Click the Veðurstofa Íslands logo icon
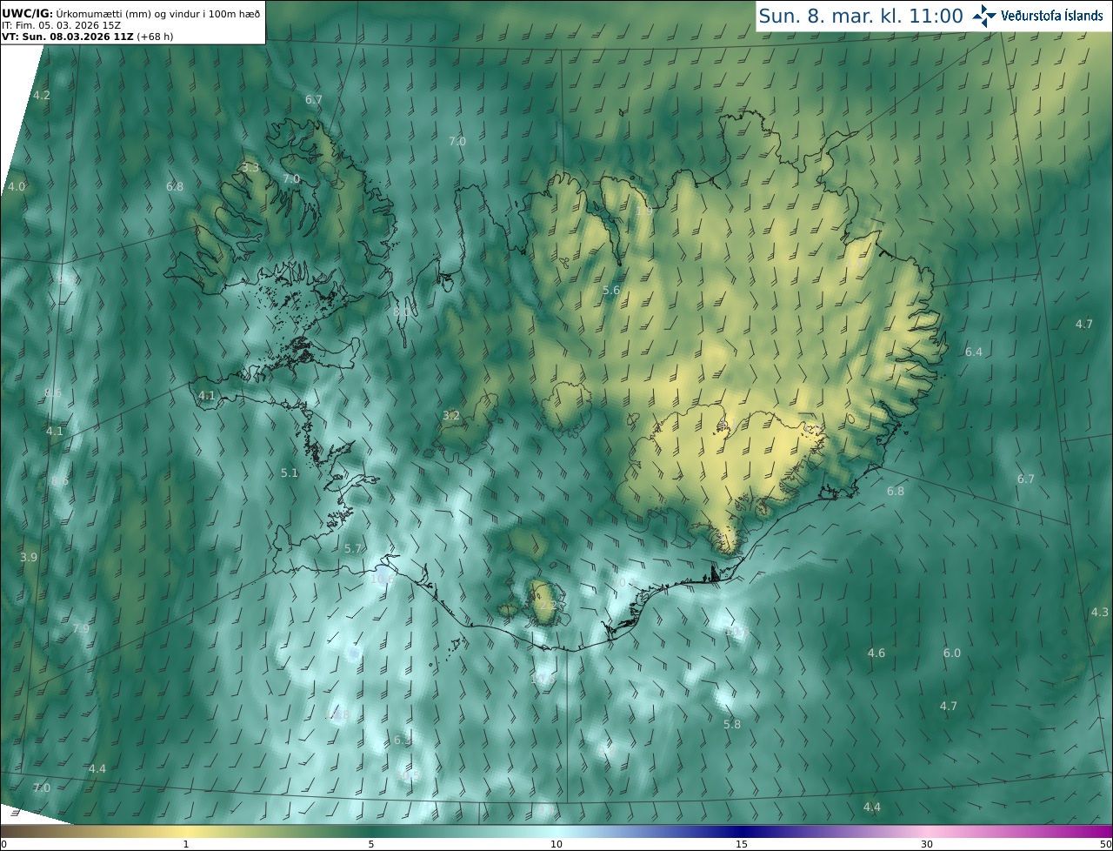The width and height of the screenshot is (1113, 851). (x=984, y=16)
